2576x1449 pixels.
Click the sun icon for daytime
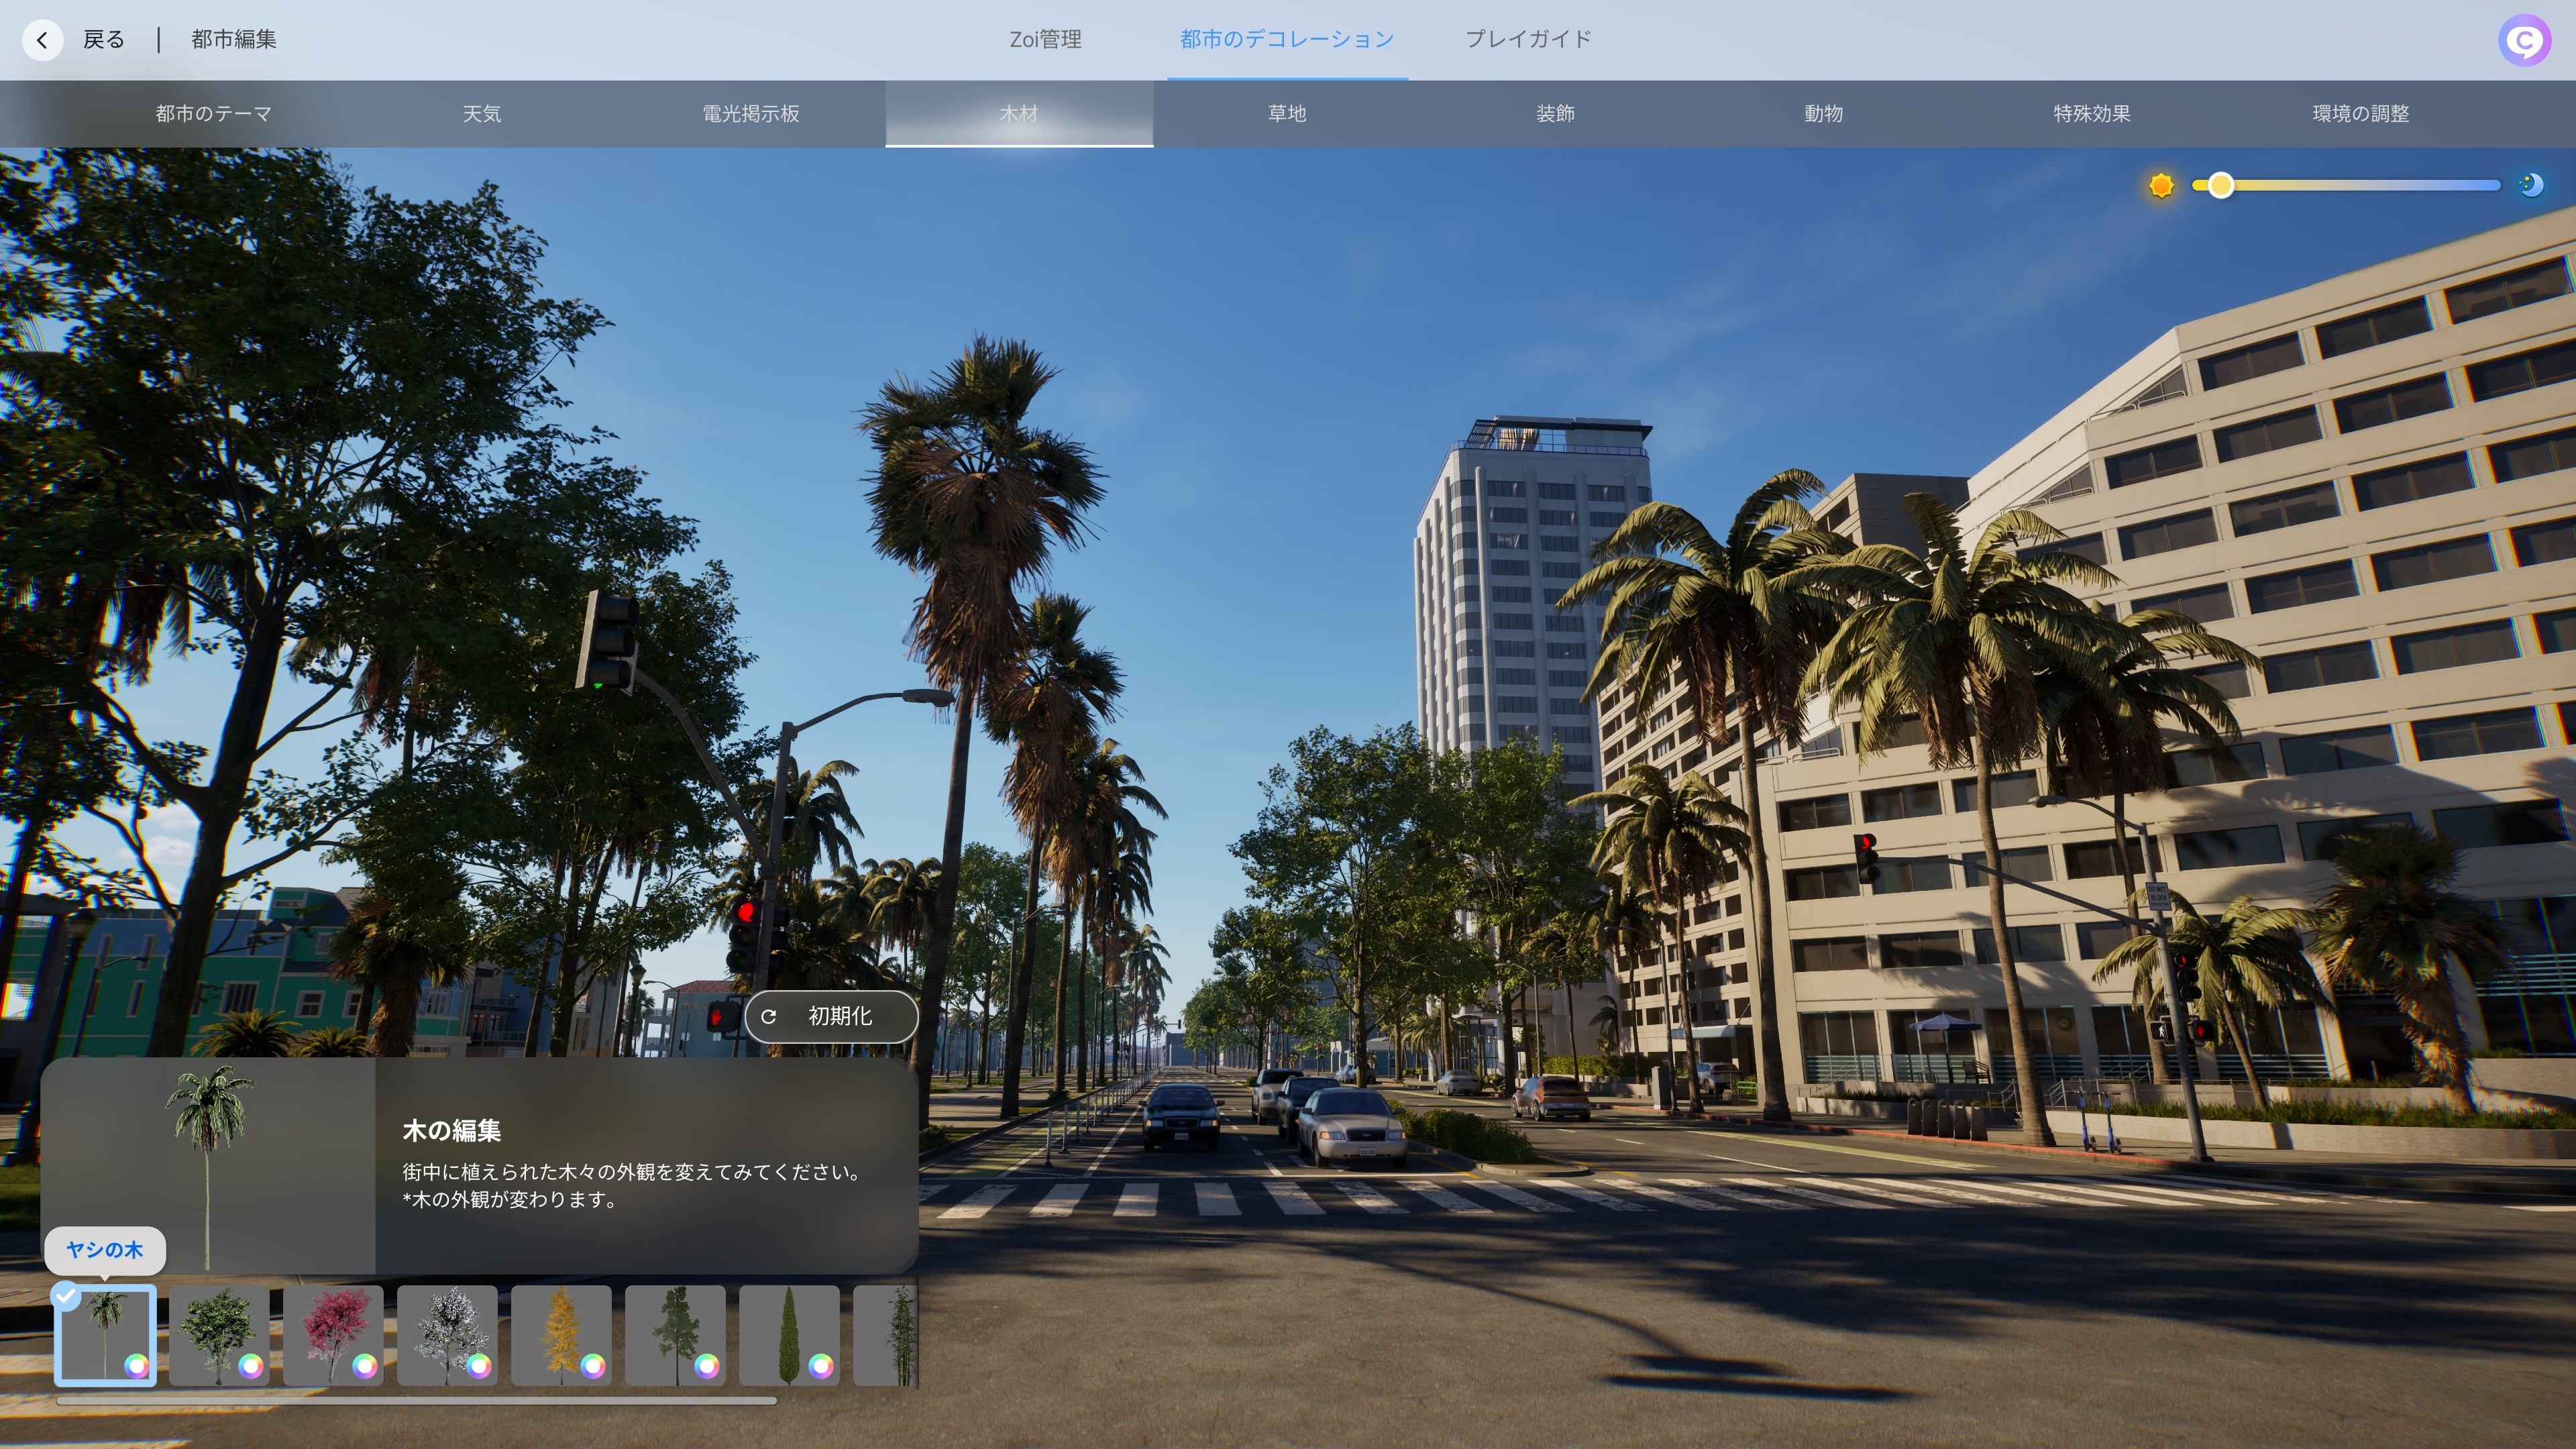tap(2161, 186)
